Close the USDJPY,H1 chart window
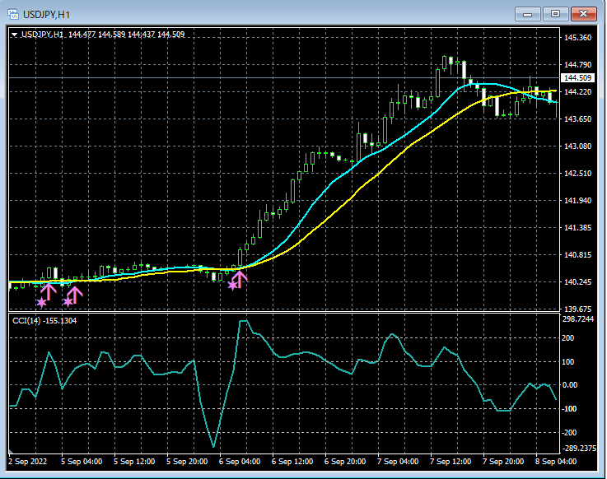This screenshot has width=607, height=479. coord(583,14)
